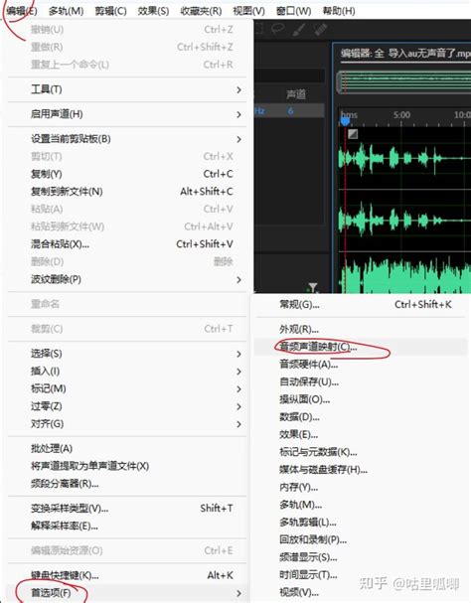Select the Lasso selection tool
The image size is (471, 603).
(277, 29)
